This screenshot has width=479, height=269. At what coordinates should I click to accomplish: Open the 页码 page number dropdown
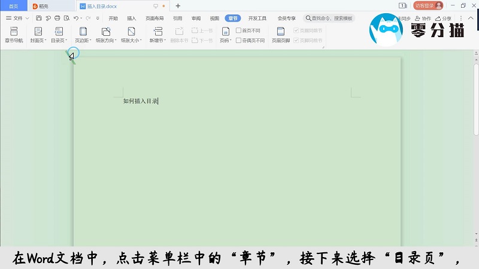coord(225,41)
